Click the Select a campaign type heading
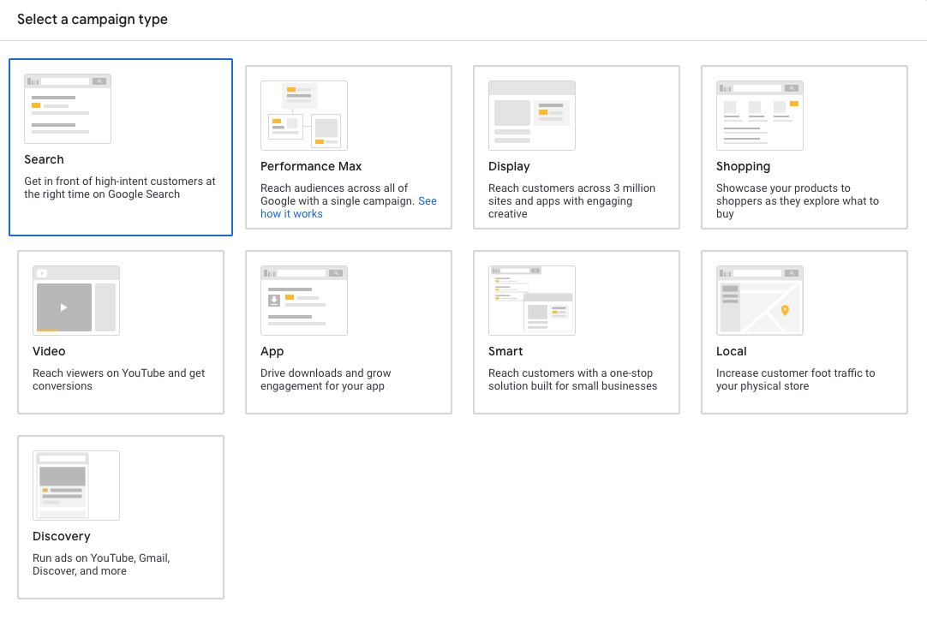Image resolution: width=927 pixels, height=620 pixels. [x=93, y=18]
